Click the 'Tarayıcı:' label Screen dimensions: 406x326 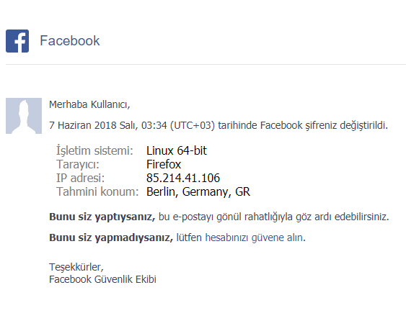click(x=78, y=164)
